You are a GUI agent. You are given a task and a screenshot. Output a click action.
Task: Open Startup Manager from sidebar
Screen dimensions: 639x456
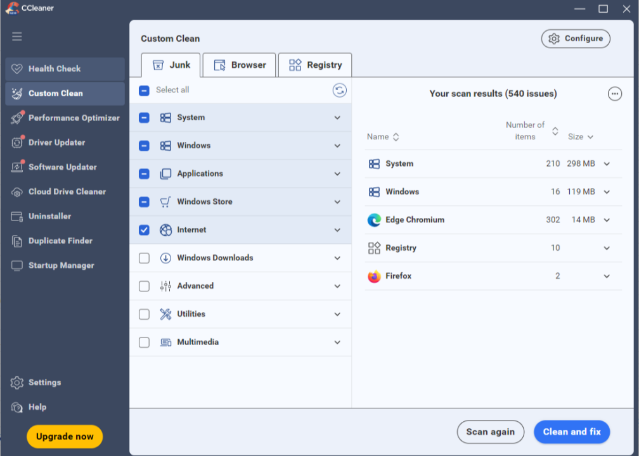point(65,265)
